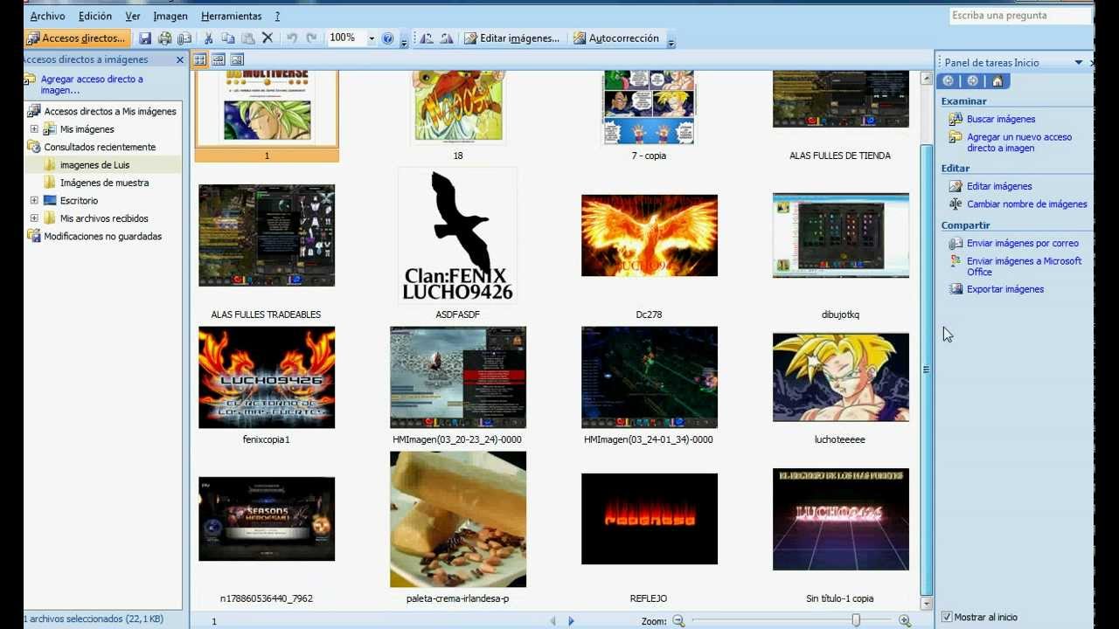1119x629 pixels.
Task: Click the Cut scissors icon
Action: pos(208,38)
